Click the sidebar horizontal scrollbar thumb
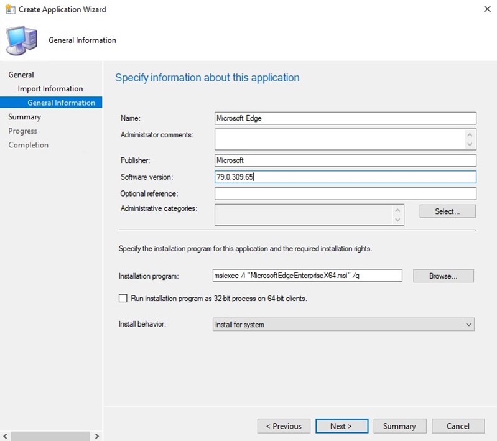The image size is (497, 441). [x=50, y=436]
